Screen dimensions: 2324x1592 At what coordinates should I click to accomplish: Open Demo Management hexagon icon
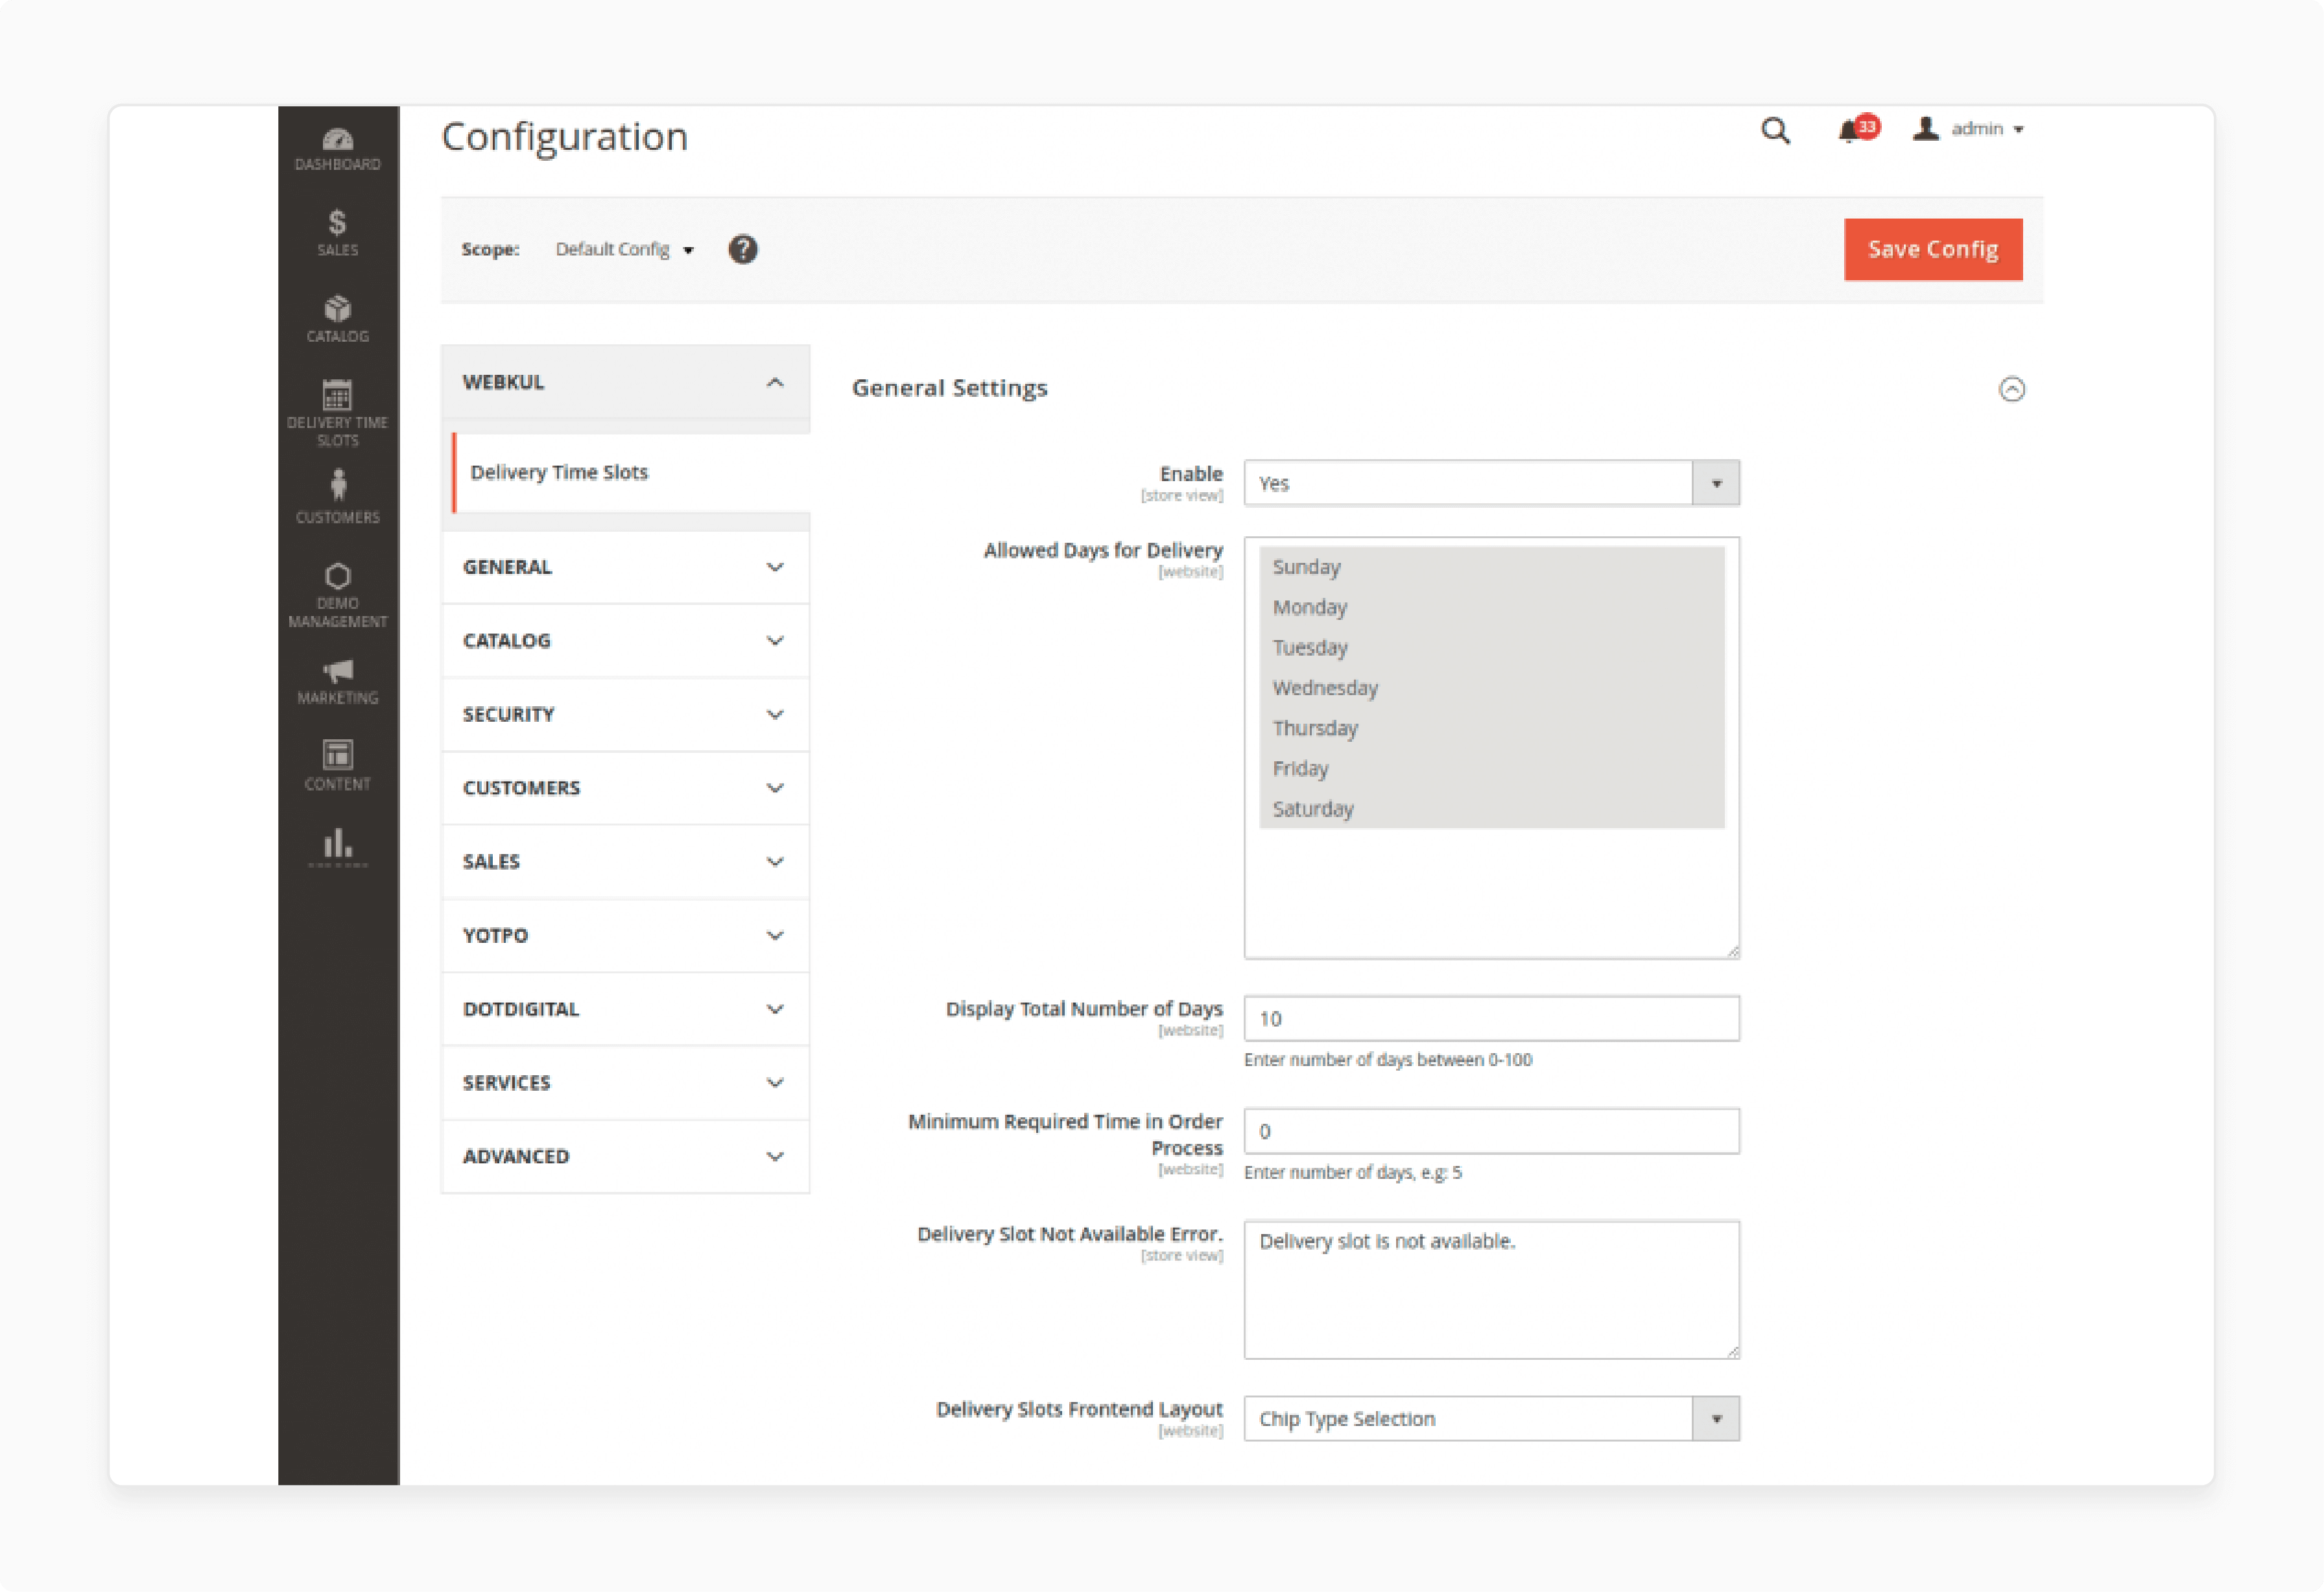338,595
